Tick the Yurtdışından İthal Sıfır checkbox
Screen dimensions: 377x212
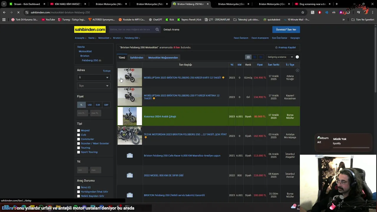coord(79,192)
